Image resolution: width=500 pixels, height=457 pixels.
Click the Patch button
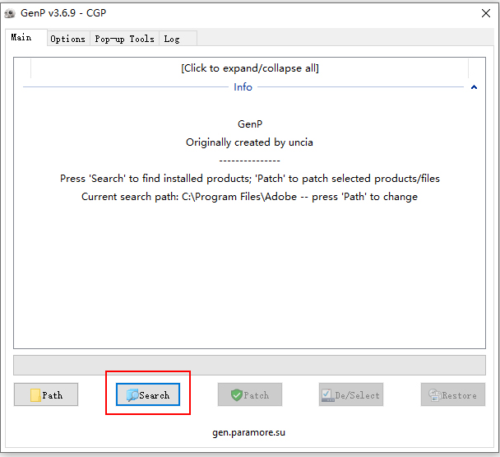[x=250, y=394]
